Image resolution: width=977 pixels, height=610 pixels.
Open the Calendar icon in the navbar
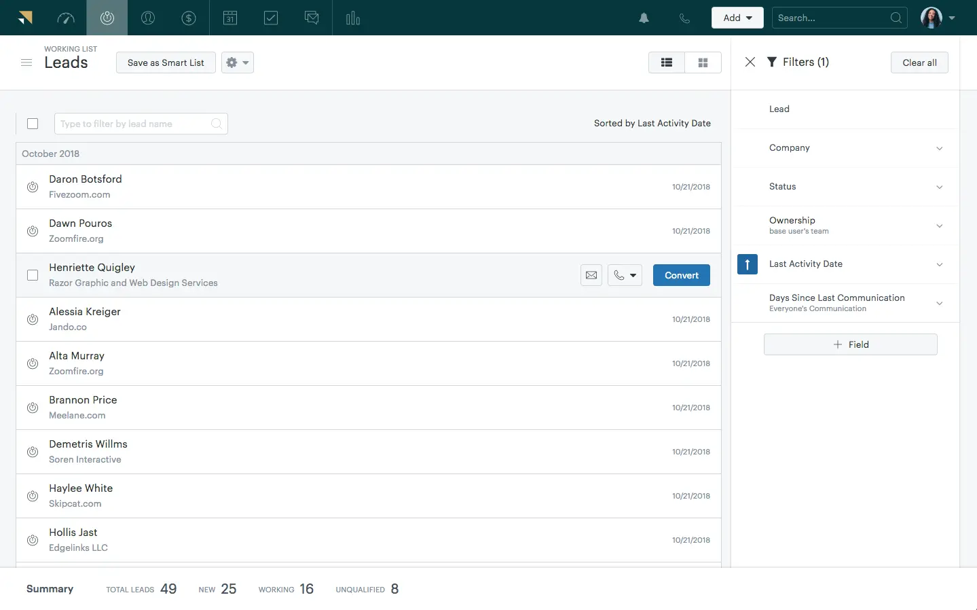coord(229,18)
